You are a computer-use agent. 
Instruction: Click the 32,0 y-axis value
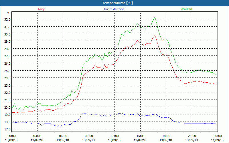[7, 19]
